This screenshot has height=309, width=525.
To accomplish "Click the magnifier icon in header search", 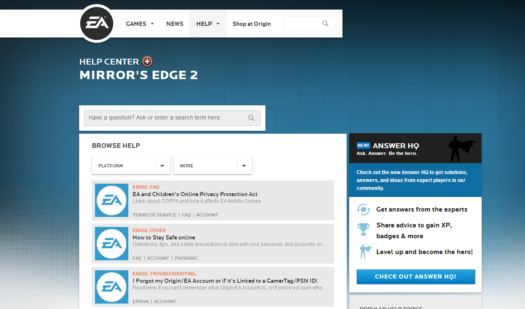I will [325, 24].
